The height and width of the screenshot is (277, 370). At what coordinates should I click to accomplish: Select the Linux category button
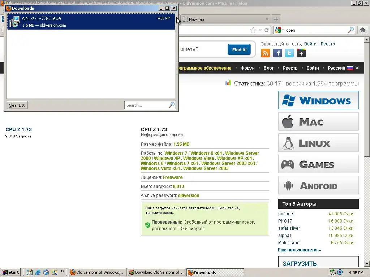coord(318,143)
